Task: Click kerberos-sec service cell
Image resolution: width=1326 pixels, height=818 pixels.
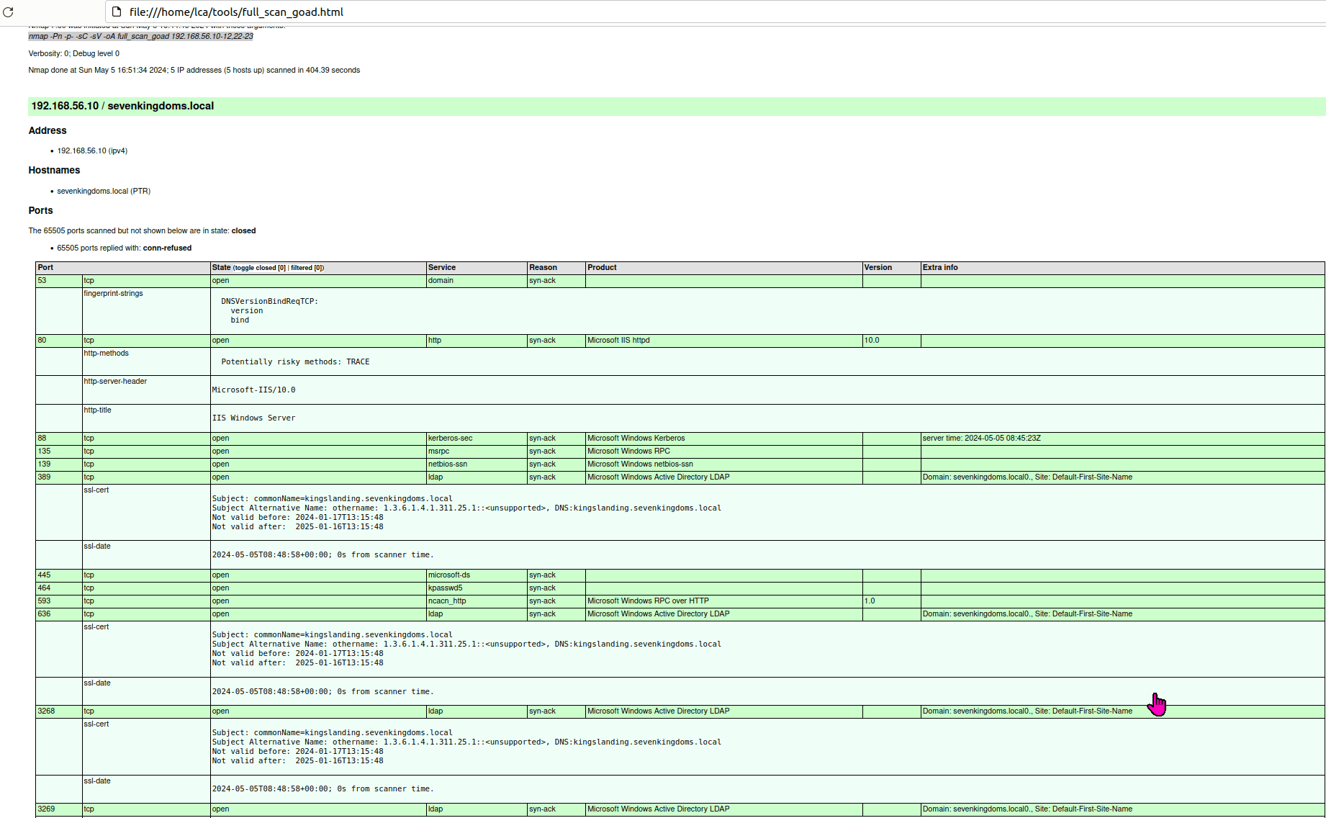Action: 477,439
